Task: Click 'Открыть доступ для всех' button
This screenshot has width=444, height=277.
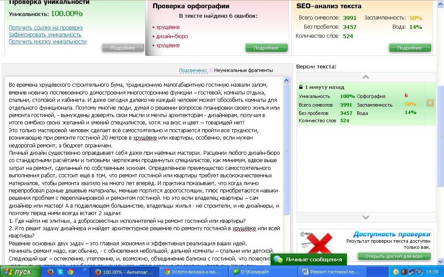Action: point(394,256)
